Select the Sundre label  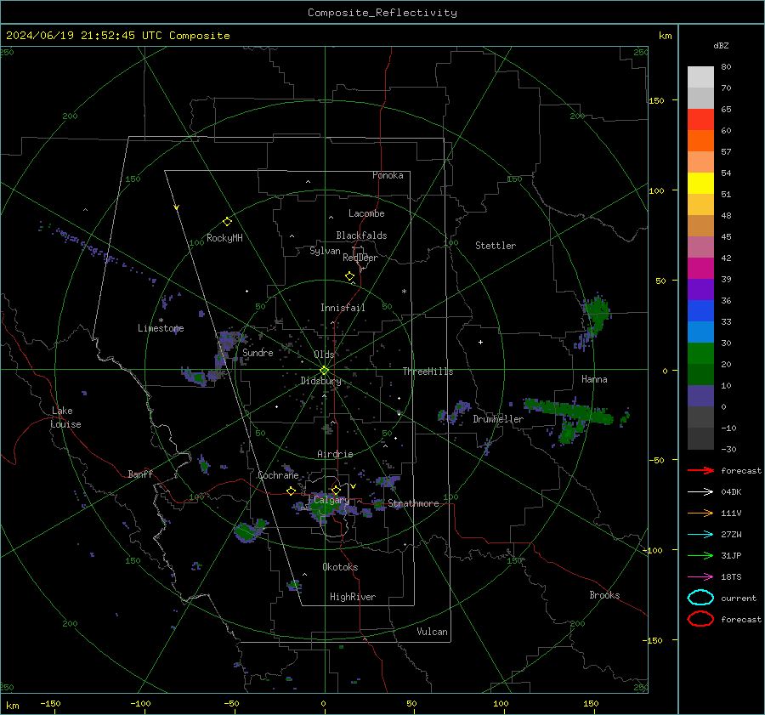[258, 353]
